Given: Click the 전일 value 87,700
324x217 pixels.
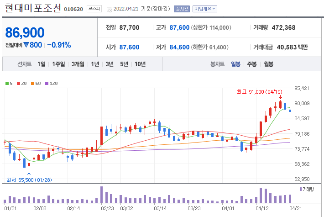Looking at the screenshot, I should (129, 27).
